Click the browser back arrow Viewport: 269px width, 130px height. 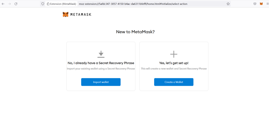[3, 4]
